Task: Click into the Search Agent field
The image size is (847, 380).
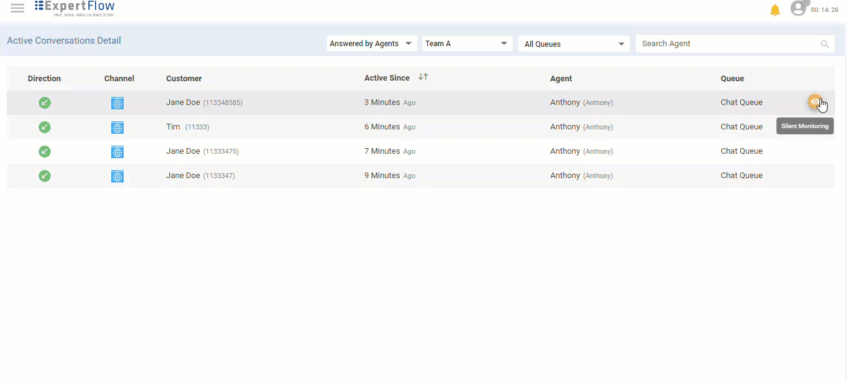Action: tap(728, 44)
